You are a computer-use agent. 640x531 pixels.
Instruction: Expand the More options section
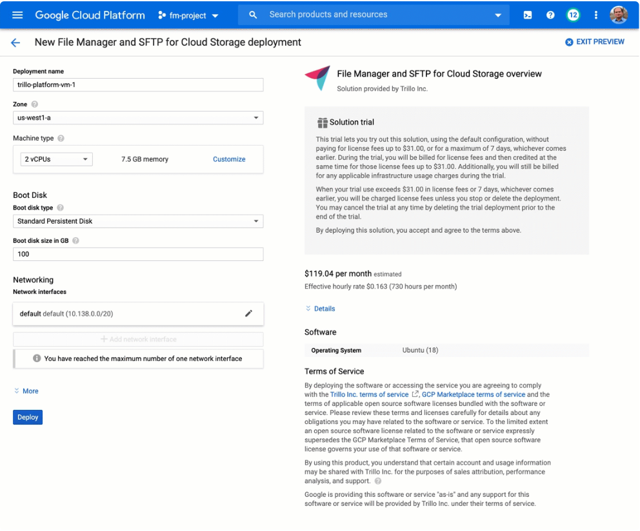26,391
